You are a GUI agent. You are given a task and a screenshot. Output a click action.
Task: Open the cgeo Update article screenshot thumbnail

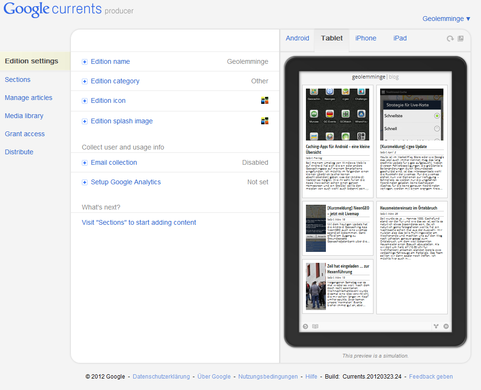click(x=412, y=115)
